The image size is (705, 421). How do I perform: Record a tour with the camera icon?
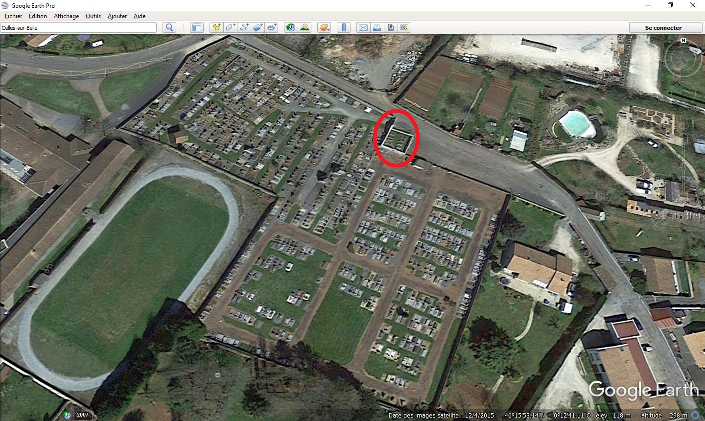272,27
